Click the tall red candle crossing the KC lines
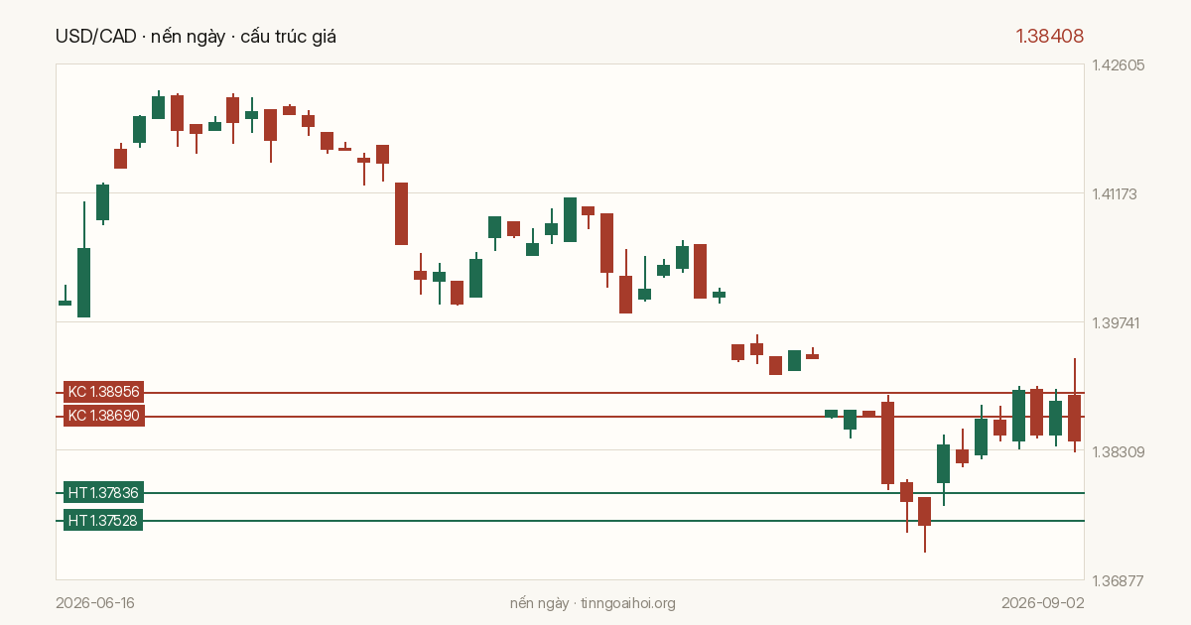The width and height of the screenshot is (1191, 625). (x=887, y=442)
